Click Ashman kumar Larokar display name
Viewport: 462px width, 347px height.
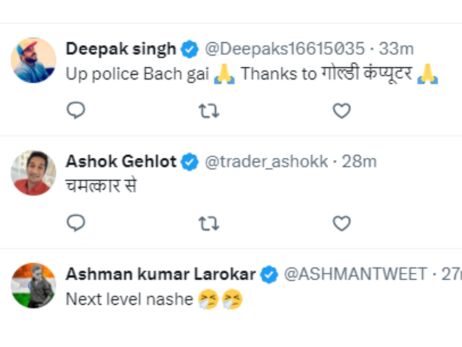tap(160, 274)
